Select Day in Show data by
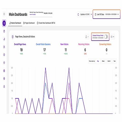 (x=98, y=61)
